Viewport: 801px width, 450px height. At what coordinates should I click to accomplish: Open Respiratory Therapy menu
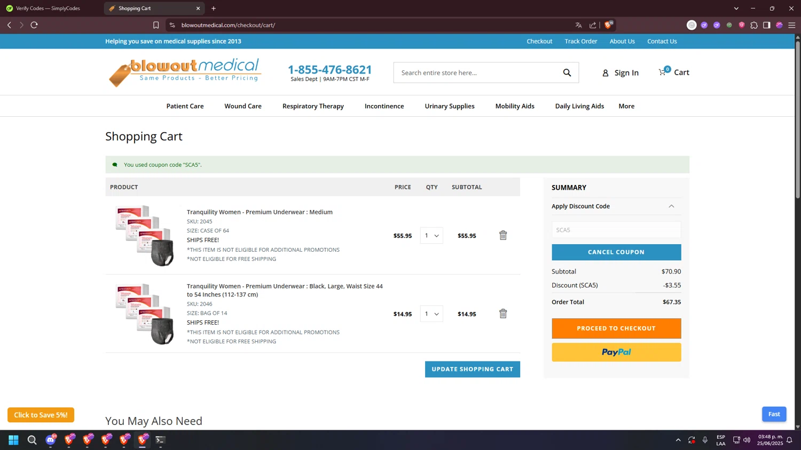[313, 106]
